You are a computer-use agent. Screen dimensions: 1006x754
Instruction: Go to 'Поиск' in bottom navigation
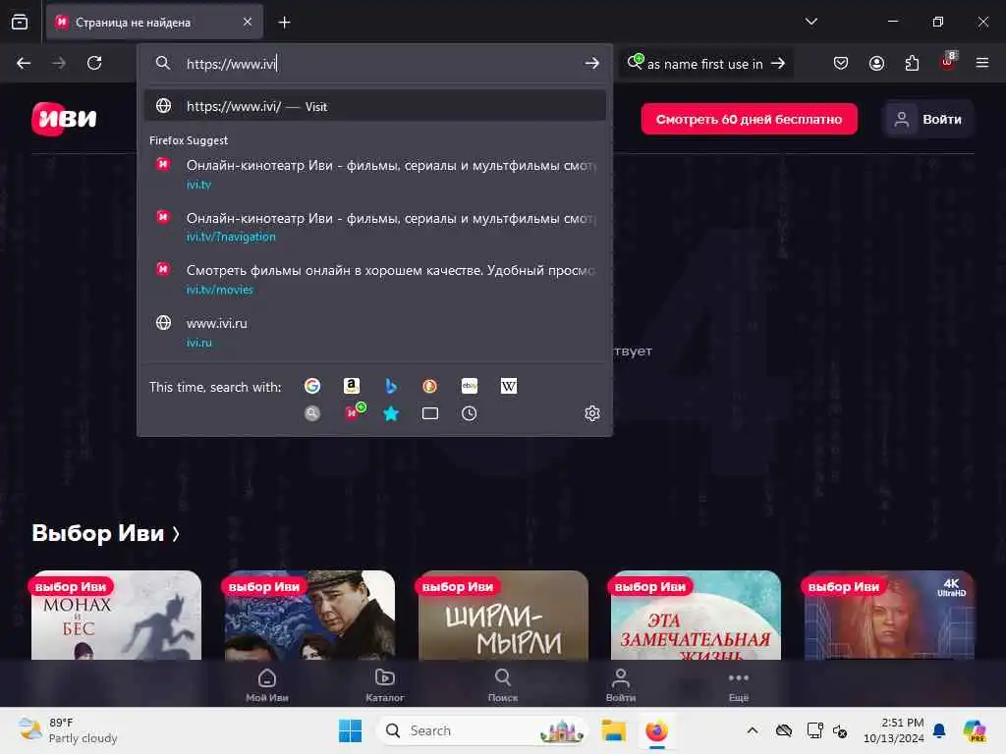coord(503,684)
